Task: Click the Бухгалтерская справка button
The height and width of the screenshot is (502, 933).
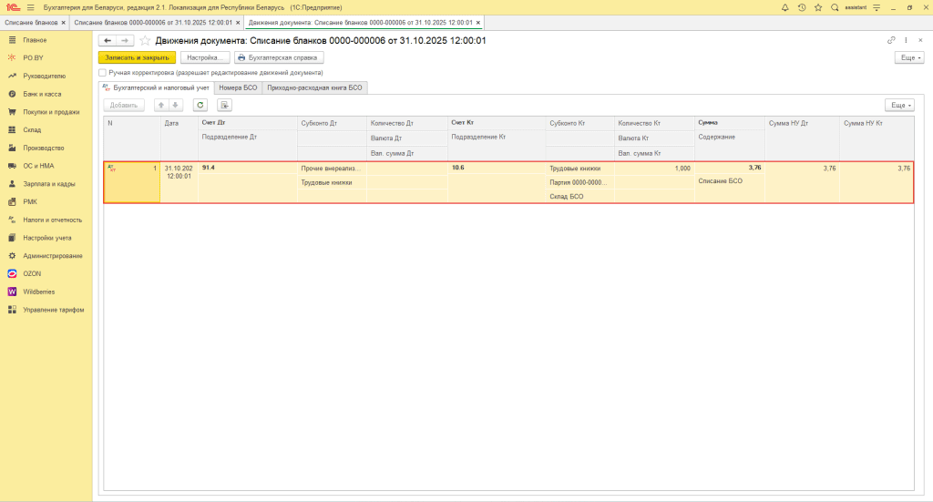Action: pos(279,57)
